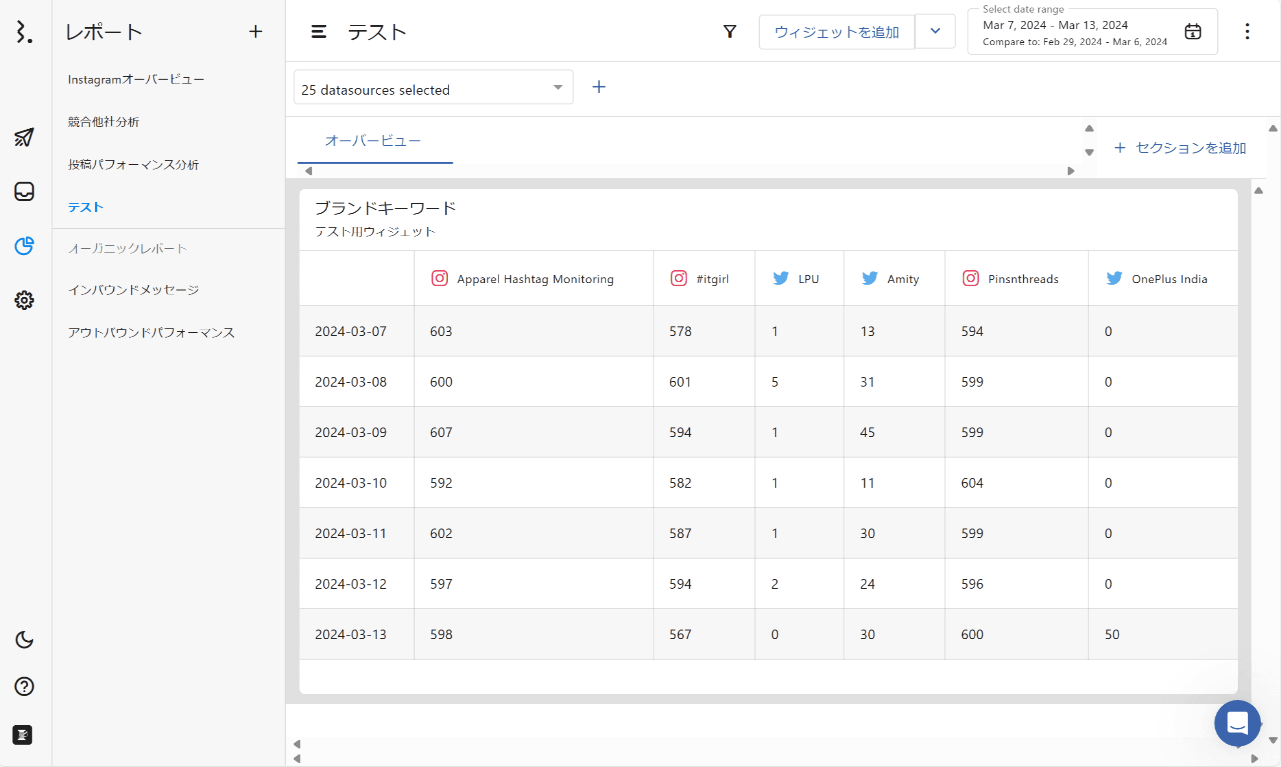Image resolution: width=1281 pixels, height=767 pixels.
Task: Expand the 25 datasources selected dropdown
Action: (x=433, y=87)
